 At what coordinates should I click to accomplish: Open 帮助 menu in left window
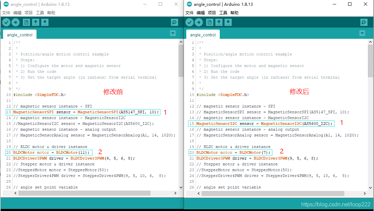[51, 13]
